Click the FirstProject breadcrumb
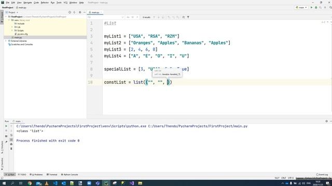This screenshot has height=186, width=332. pos(8,8)
